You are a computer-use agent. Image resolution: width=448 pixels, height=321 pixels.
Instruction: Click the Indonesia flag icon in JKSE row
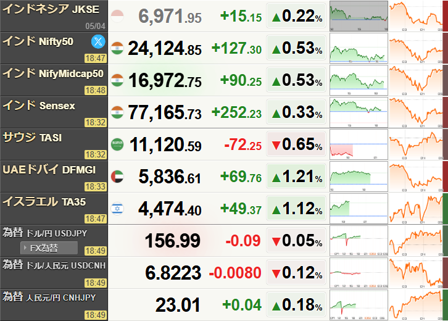click(x=117, y=16)
